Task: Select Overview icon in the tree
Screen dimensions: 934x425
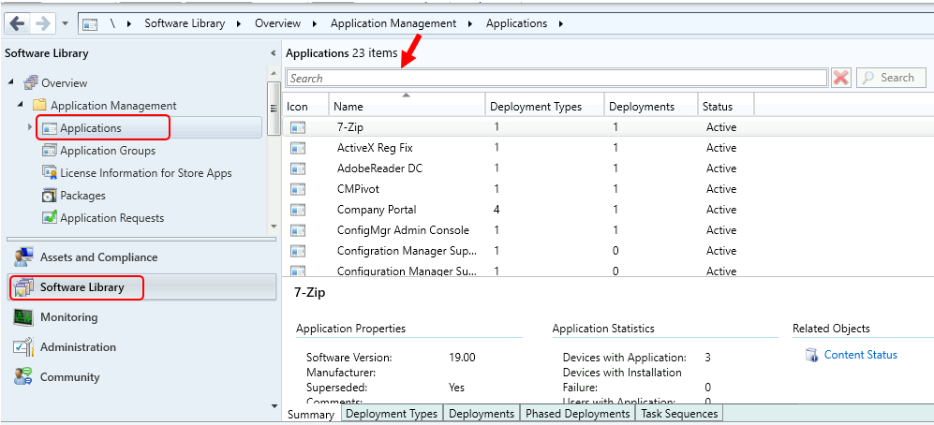Action: pos(30,82)
